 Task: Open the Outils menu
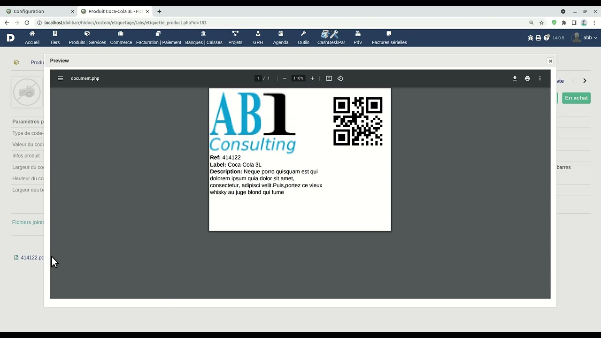[x=303, y=38]
